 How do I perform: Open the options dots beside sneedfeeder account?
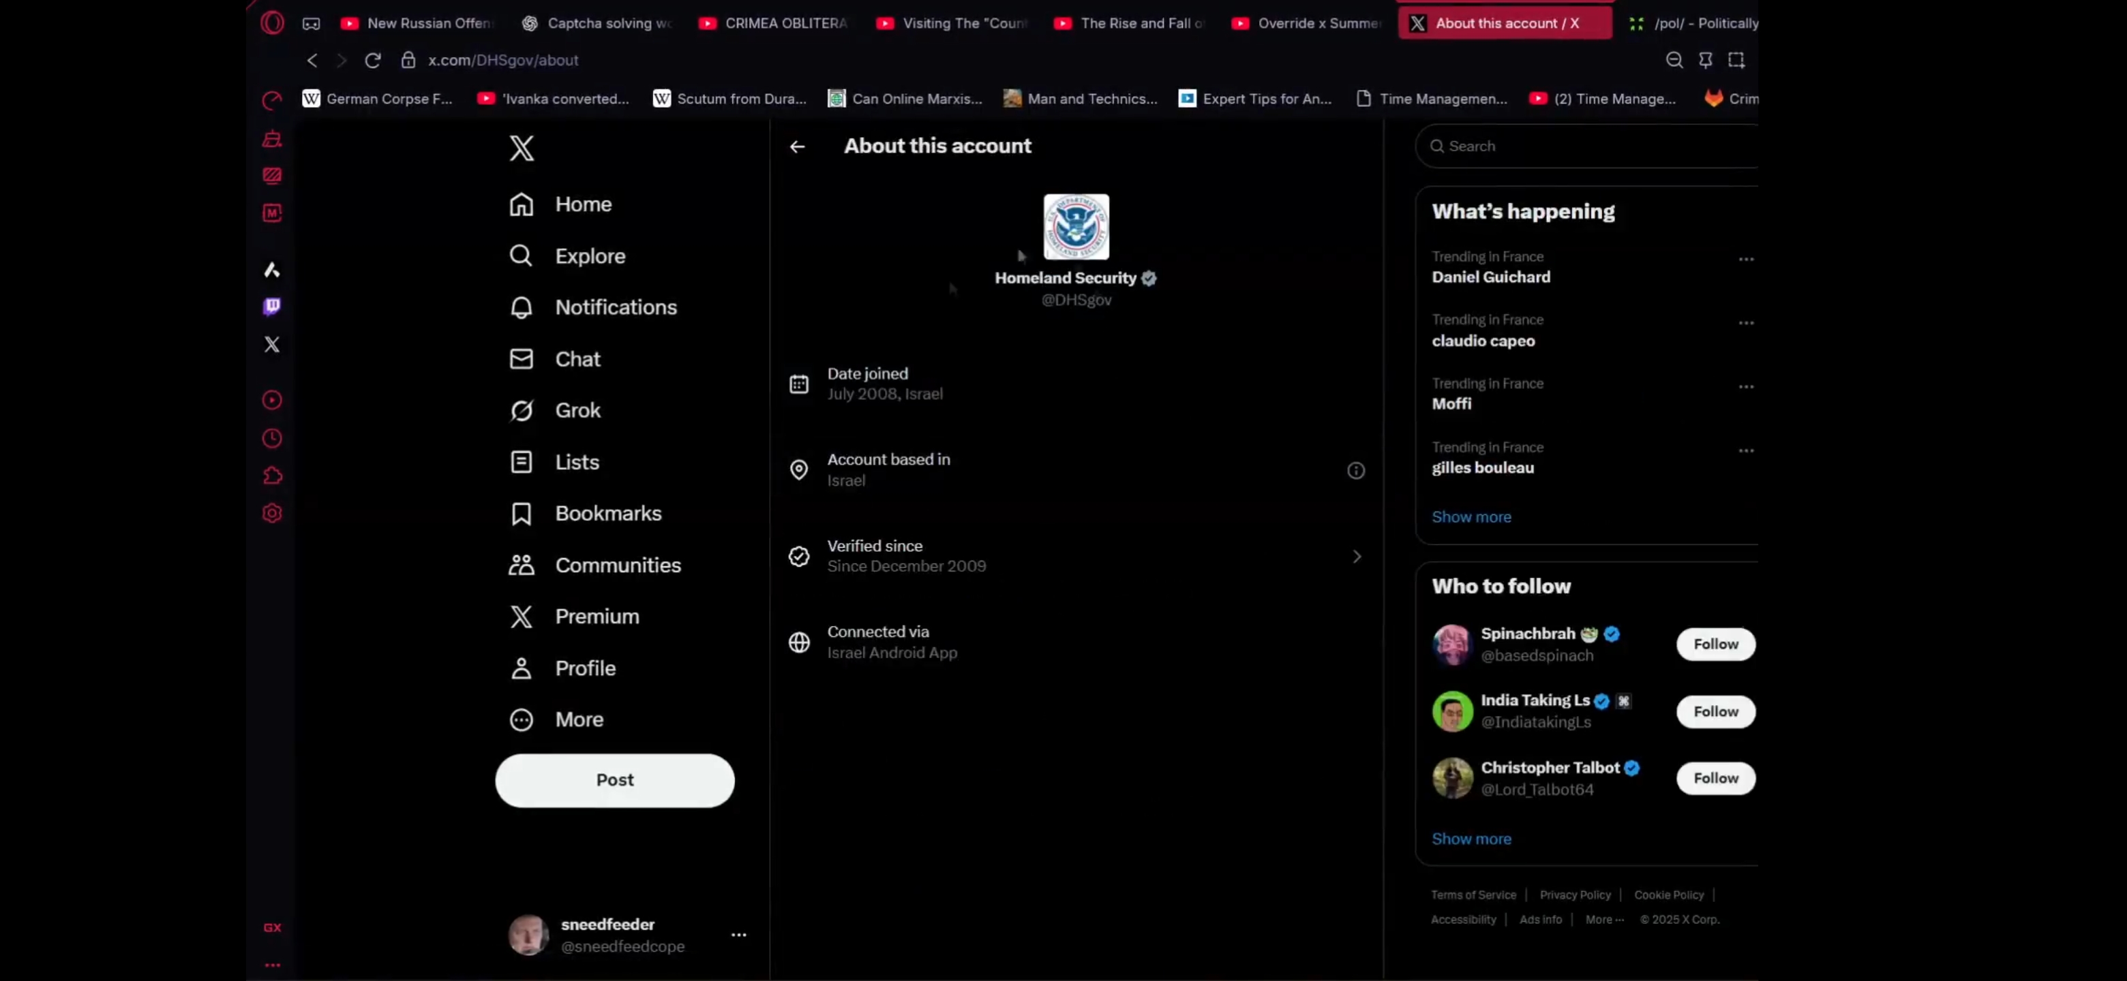pyautogui.click(x=738, y=935)
